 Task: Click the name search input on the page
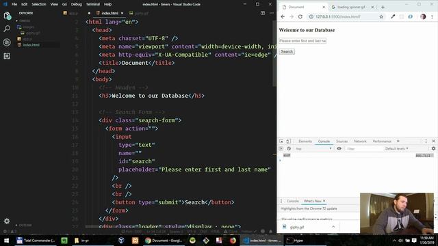(302, 41)
